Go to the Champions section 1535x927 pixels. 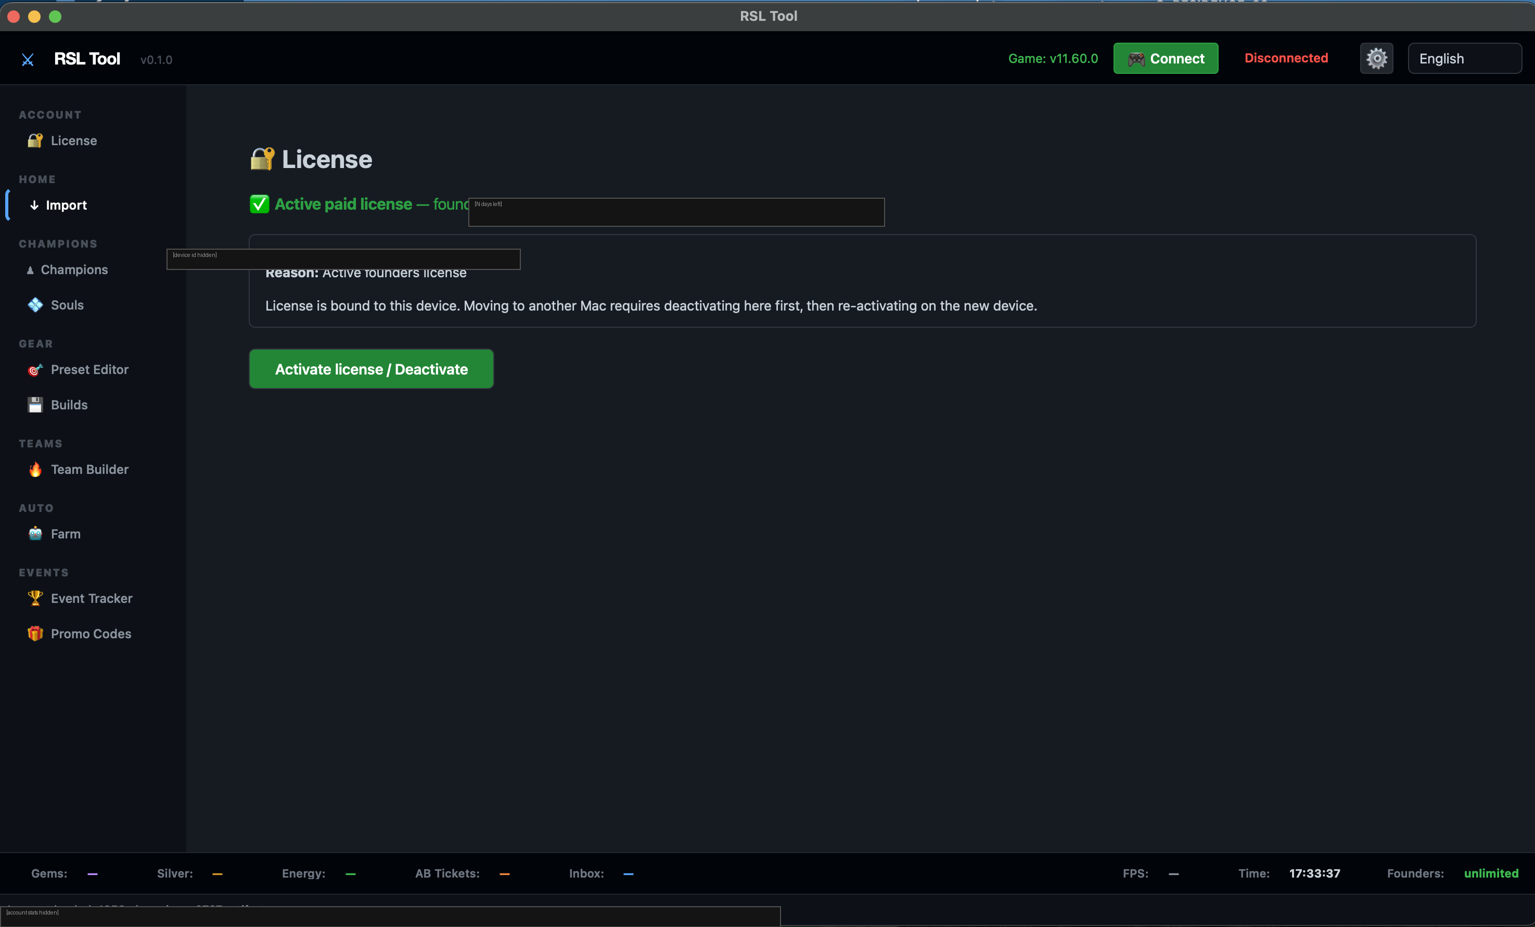coord(74,270)
